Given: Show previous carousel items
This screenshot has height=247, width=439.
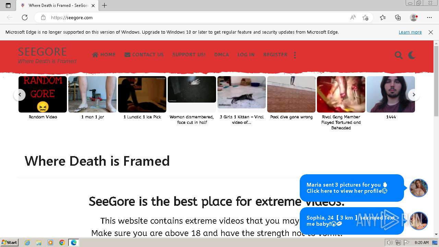Looking at the screenshot, I should [x=20, y=95].
